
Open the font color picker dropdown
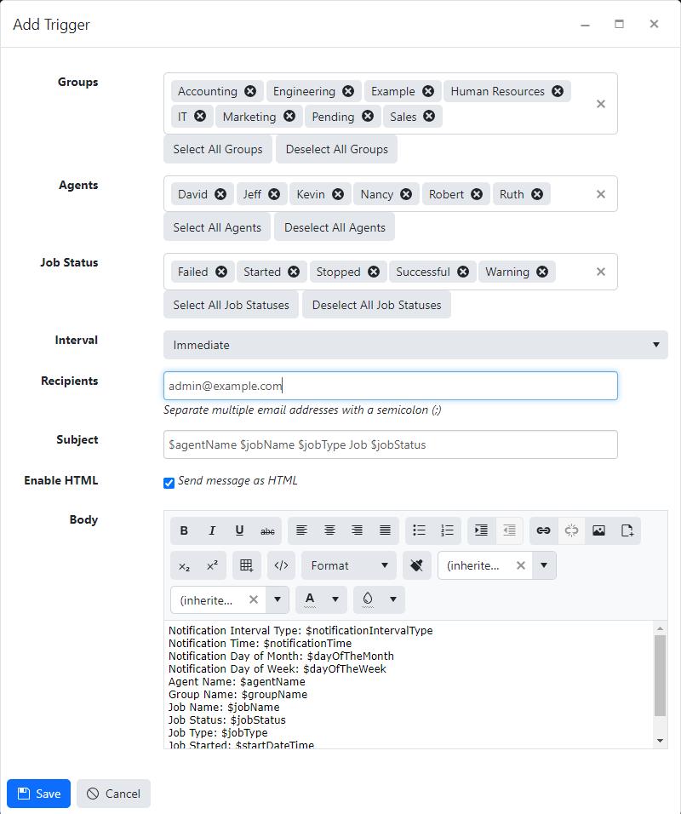click(x=321, y=599)
